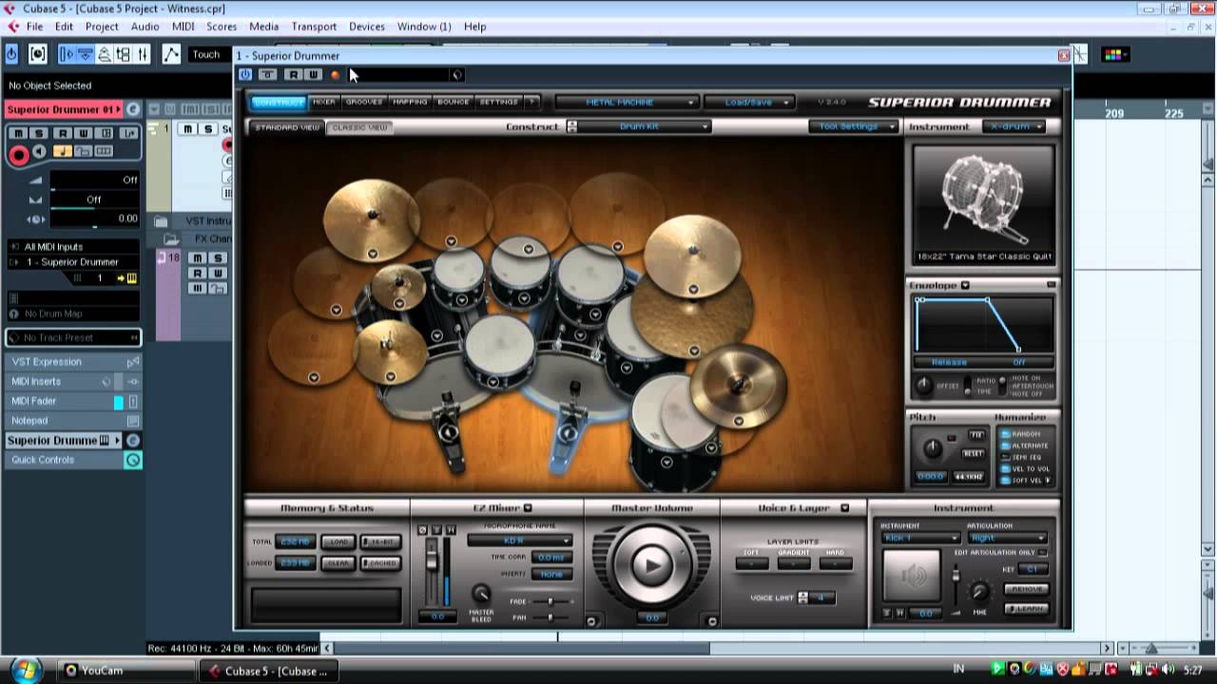Toggle the red Record Enable button in inspector

pos(18,154)
